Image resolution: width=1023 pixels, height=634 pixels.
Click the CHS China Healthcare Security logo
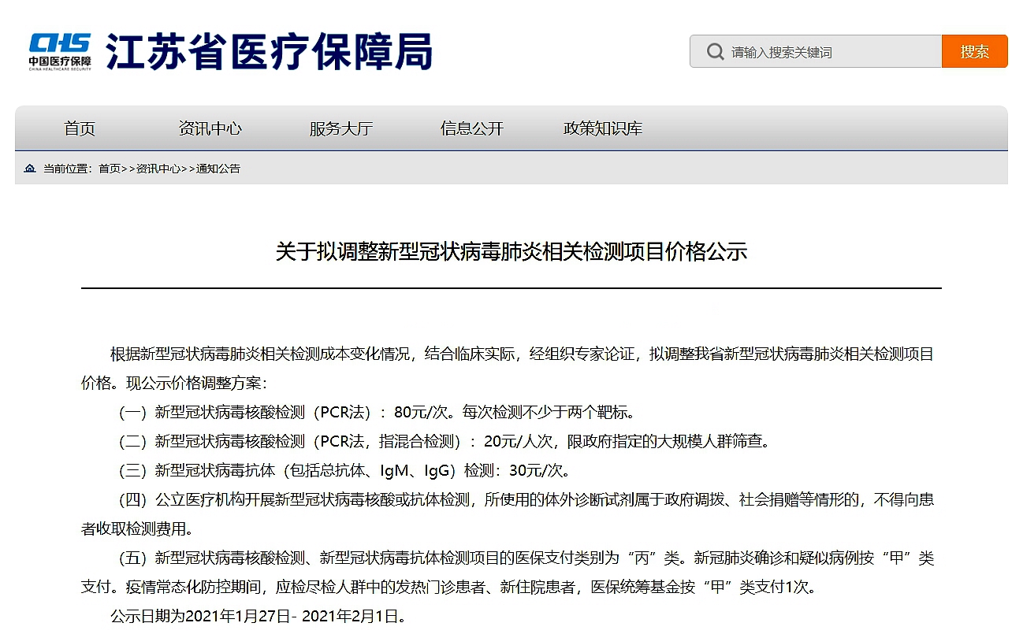(60, 51)
